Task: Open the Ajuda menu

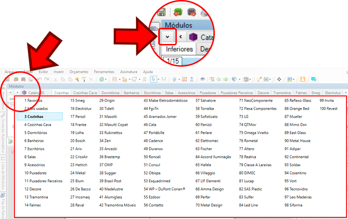Action: (148, 72)
